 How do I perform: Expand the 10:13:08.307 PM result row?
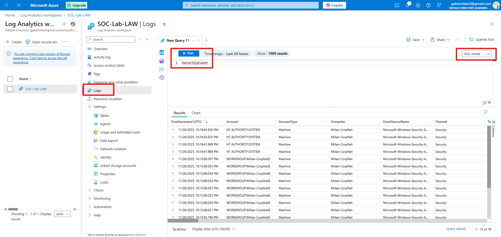tap(173, 159)
